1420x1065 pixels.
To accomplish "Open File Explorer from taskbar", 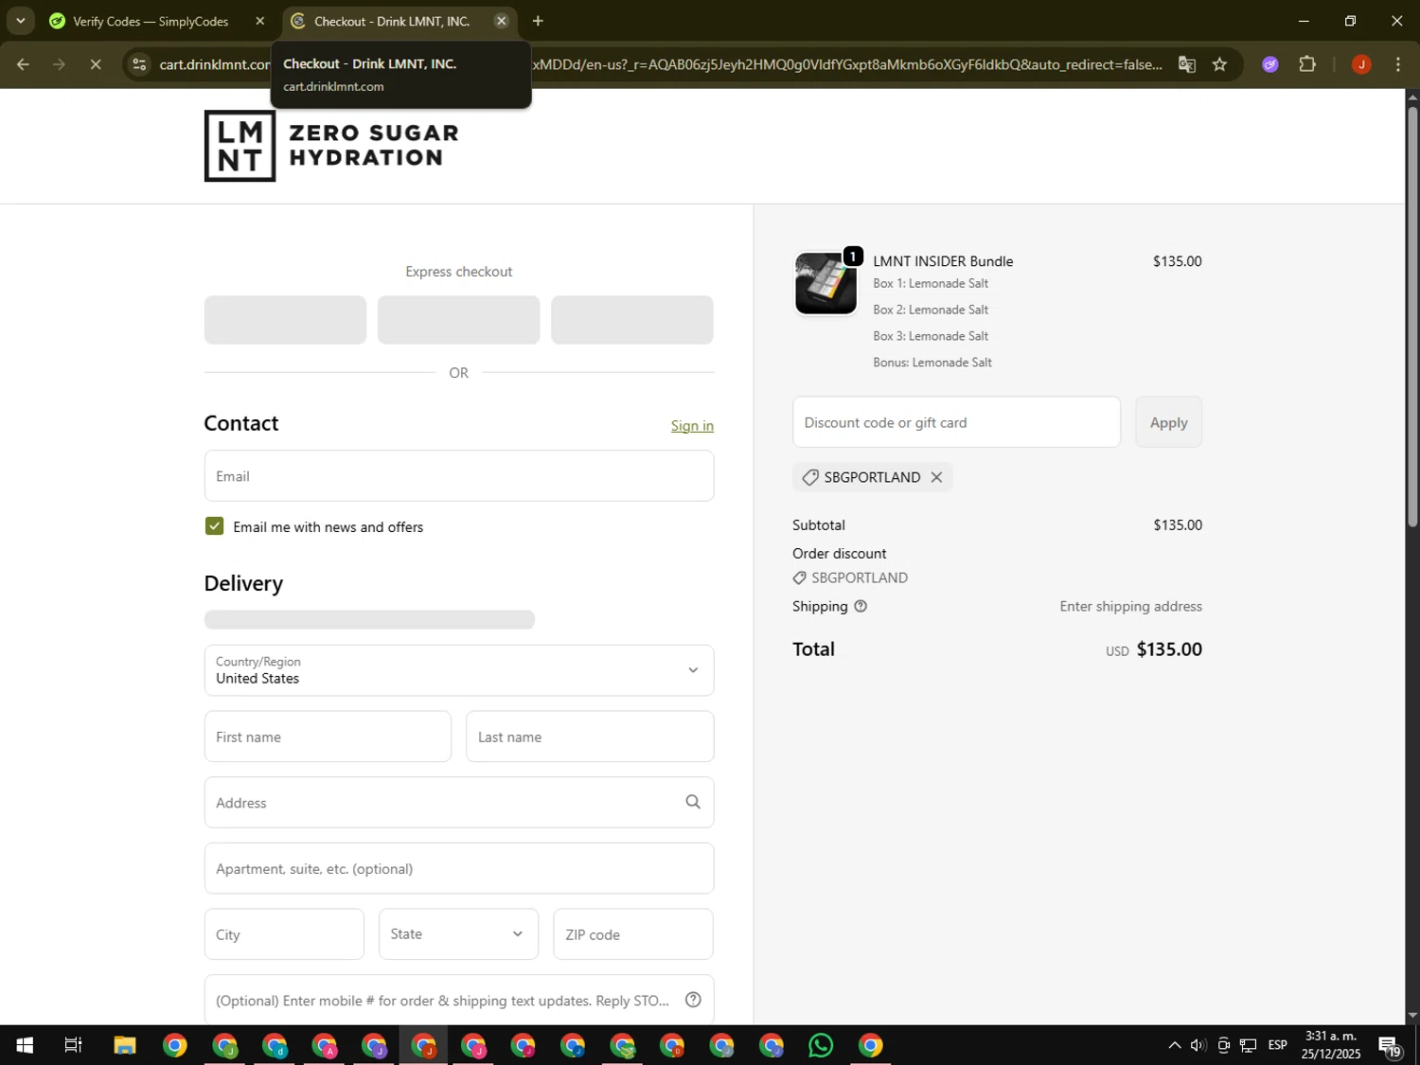I will pos(125,1045).
